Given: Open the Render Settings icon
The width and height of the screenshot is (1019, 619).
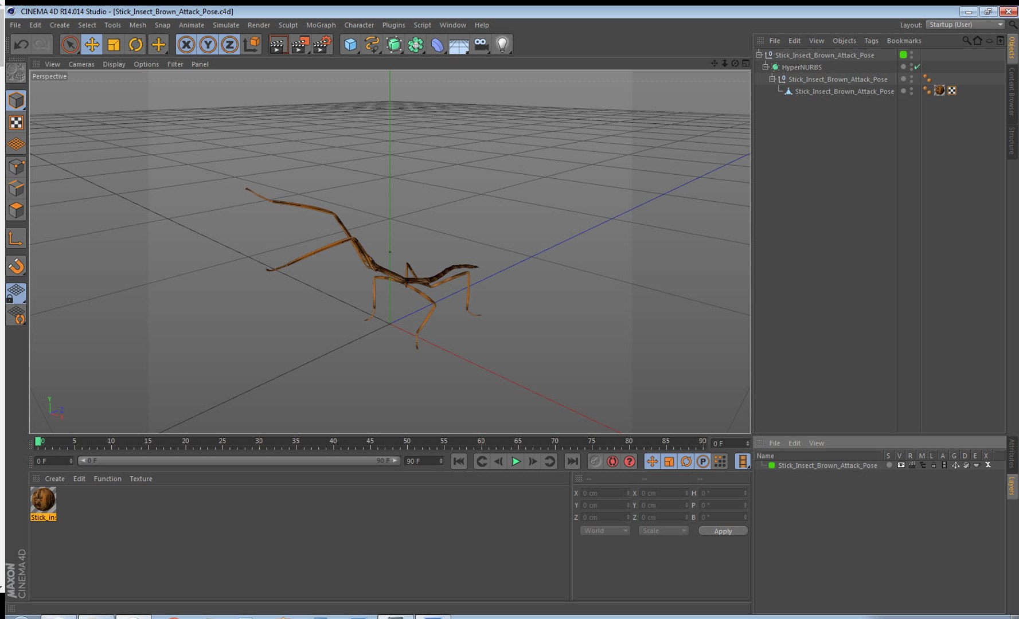Looking at the screenshot, I should 322,45.
